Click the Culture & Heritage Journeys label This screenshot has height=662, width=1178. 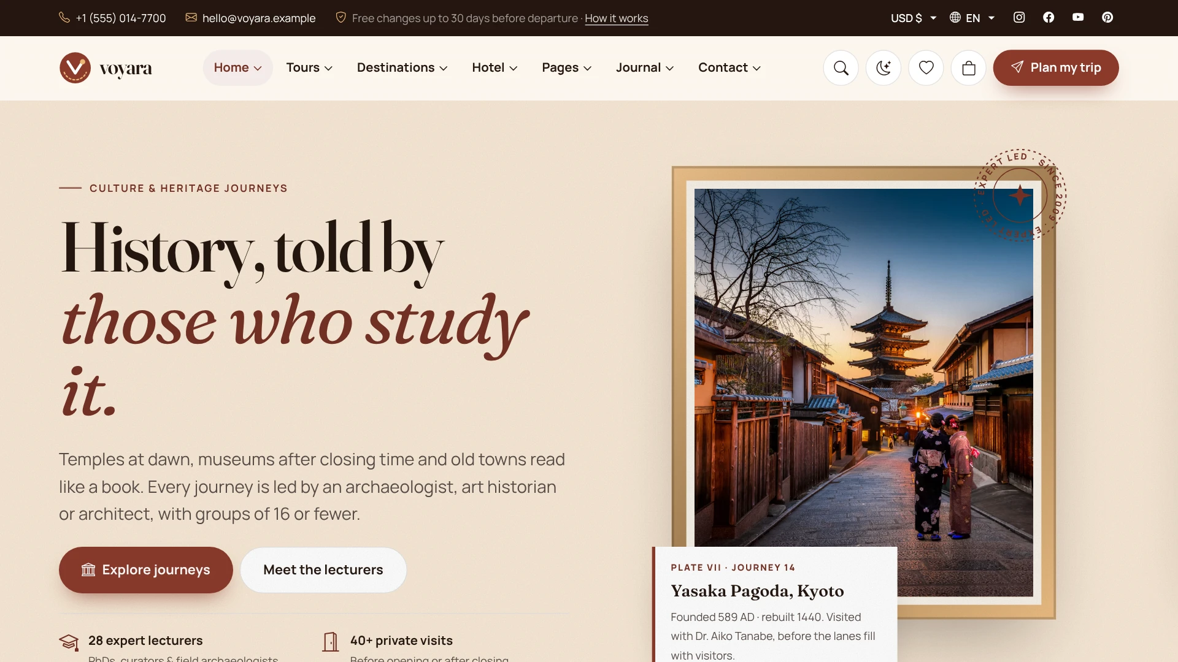point(188,188)
